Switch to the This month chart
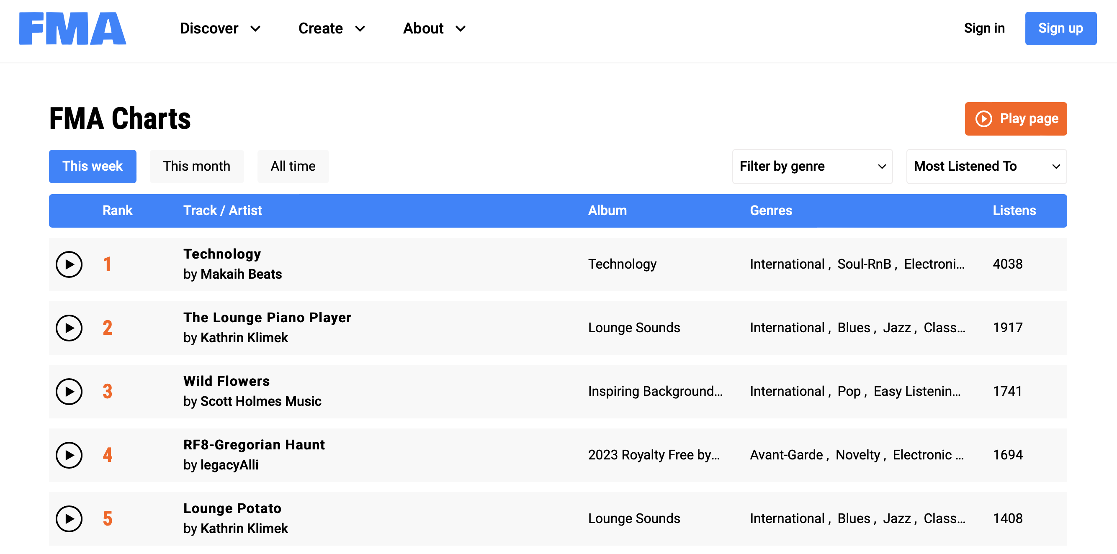 196,166
